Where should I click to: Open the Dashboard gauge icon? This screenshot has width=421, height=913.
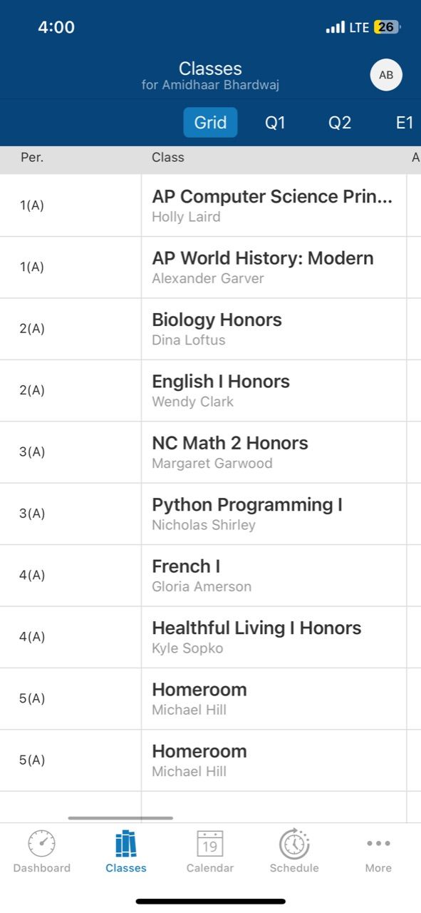coord(41,844)
